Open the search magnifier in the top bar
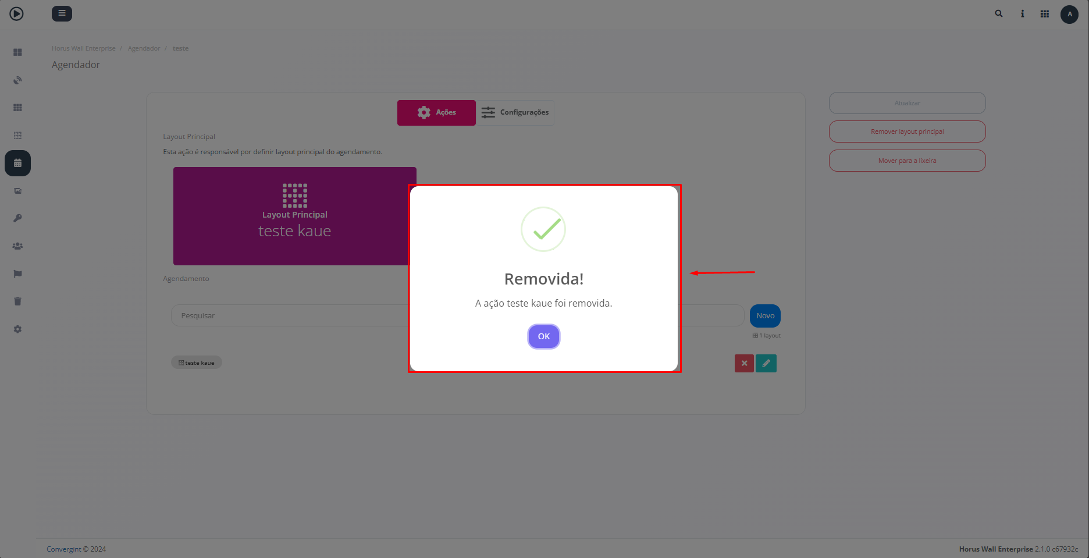Screen dimensions: 1089x558 click(999, 14)
